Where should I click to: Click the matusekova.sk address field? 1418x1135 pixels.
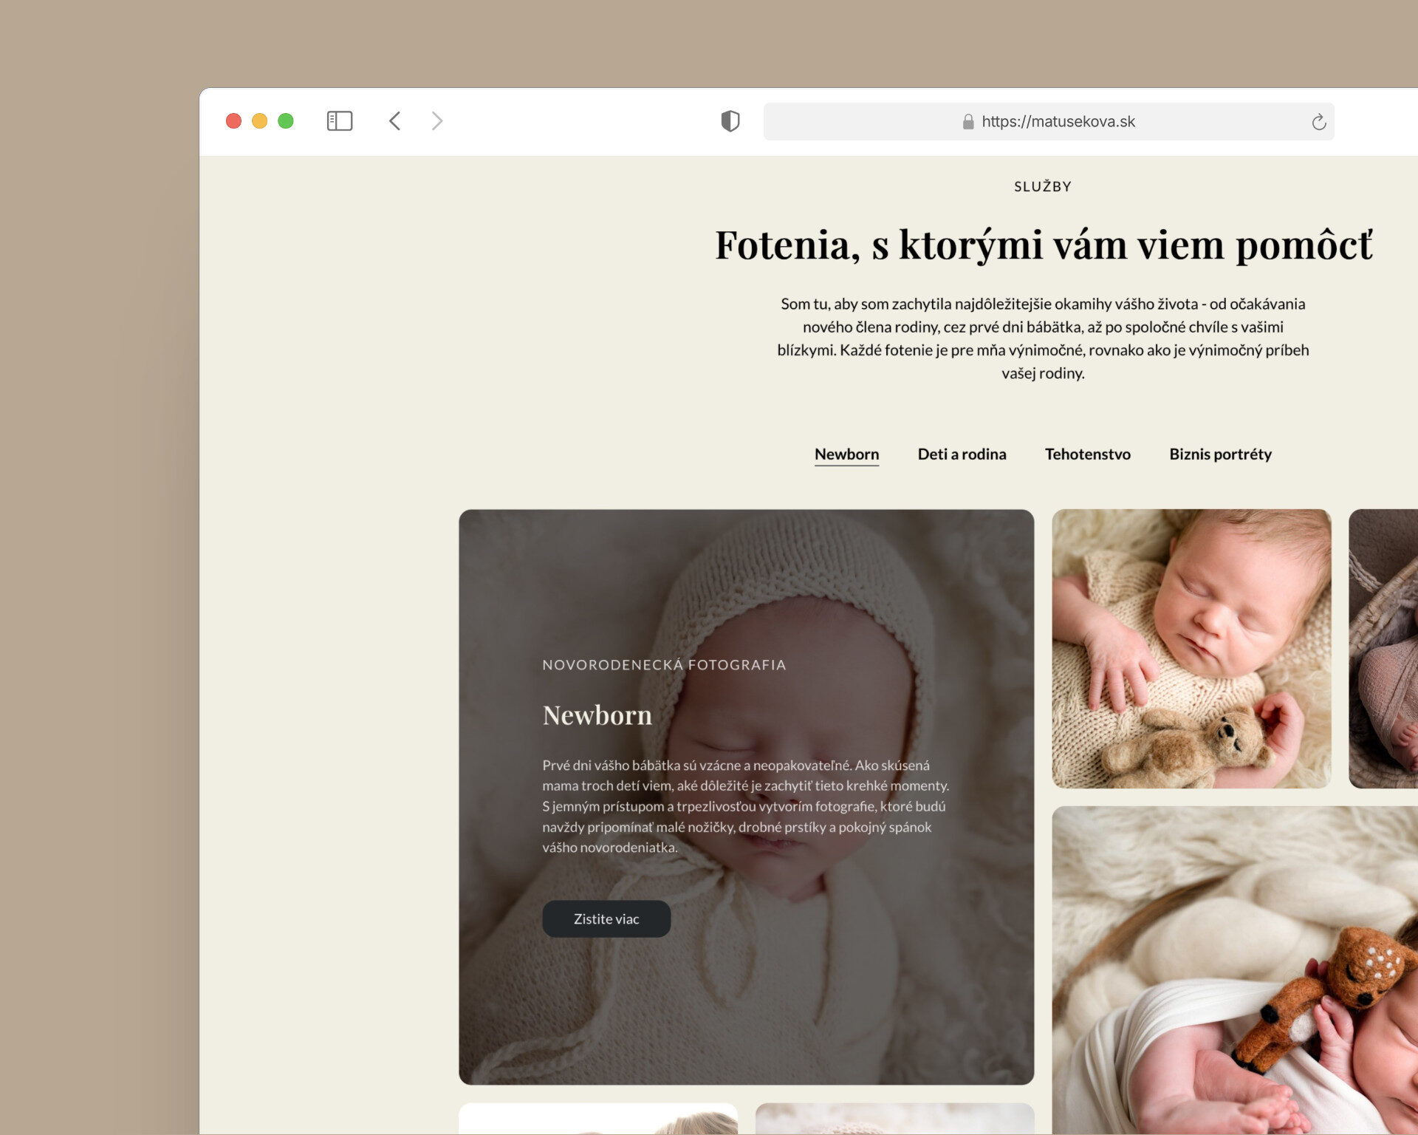pos(1049,122)
